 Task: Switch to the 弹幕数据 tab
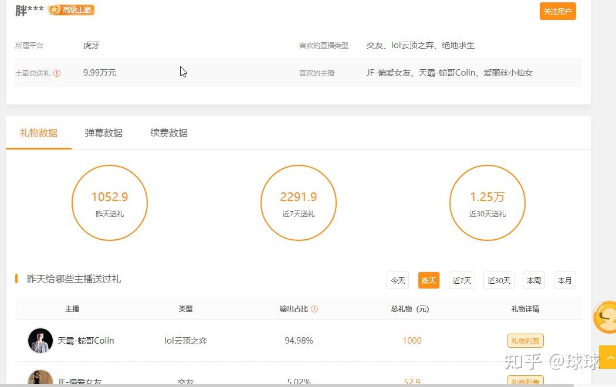(x=103, y=133)
